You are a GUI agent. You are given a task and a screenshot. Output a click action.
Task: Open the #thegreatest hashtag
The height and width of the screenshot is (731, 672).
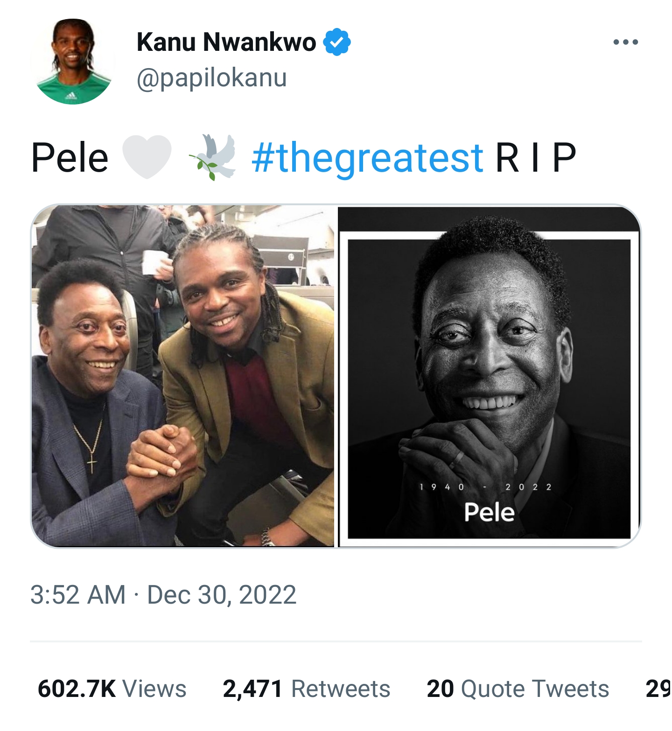367,158
